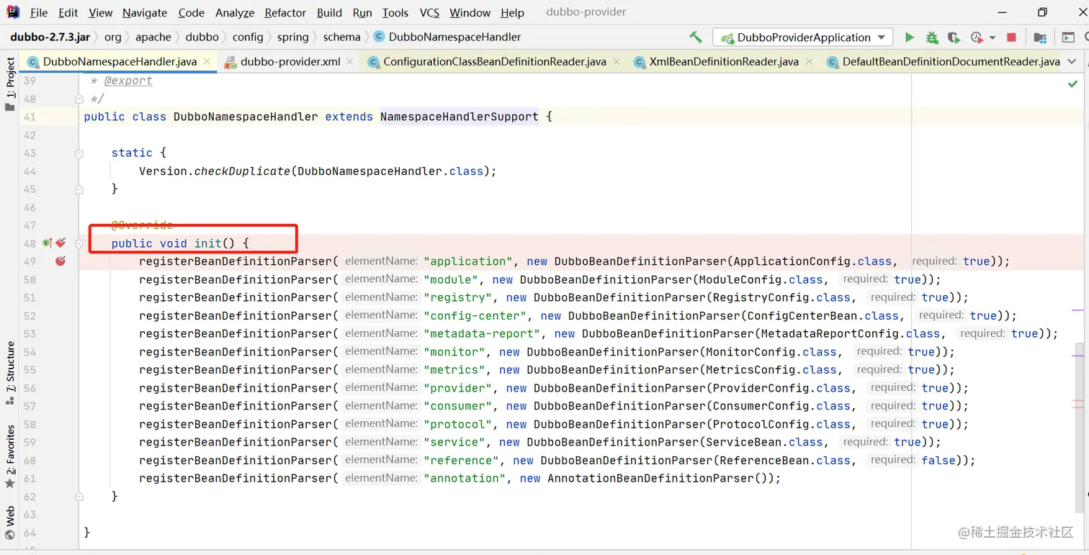Open the Code menu
Viewport: 1089px width, 555px height.
[191, 12]
